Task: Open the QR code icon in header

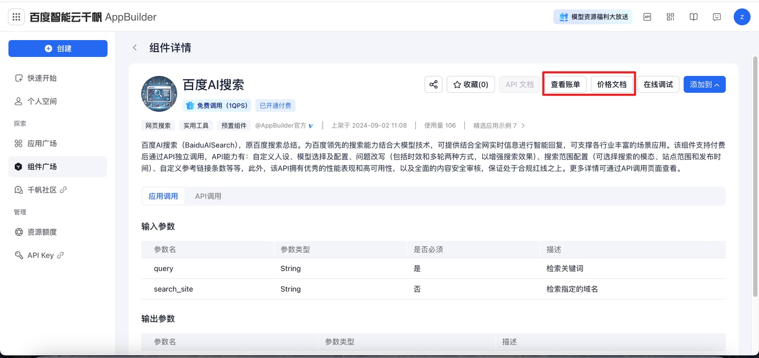Action: pos(670,17)
